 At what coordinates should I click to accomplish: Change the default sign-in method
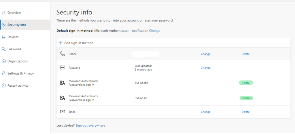[155, 31]
